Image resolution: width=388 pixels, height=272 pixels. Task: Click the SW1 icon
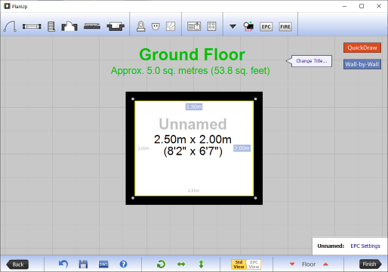tap(103, 264)
